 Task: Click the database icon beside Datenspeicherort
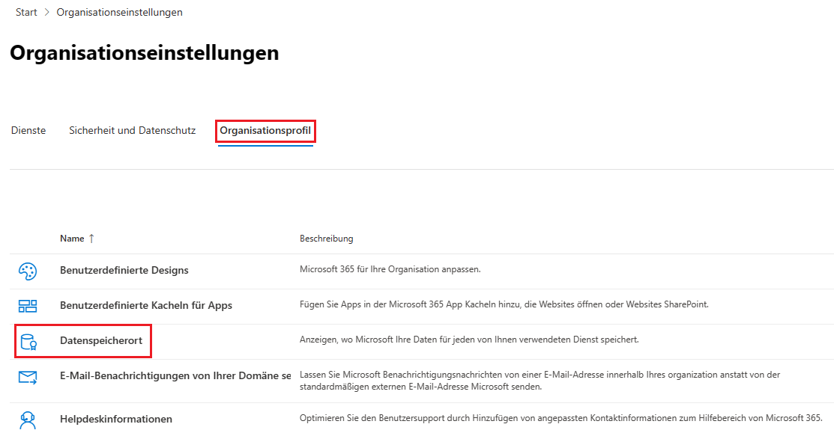(x=28, y=342)
